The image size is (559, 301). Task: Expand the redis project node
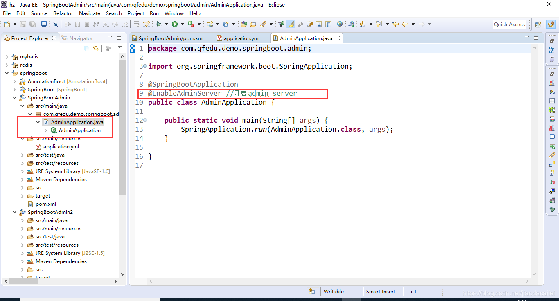(7, 65)
